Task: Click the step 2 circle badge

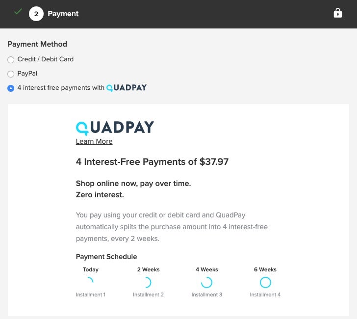Action: tap(36, 14)
